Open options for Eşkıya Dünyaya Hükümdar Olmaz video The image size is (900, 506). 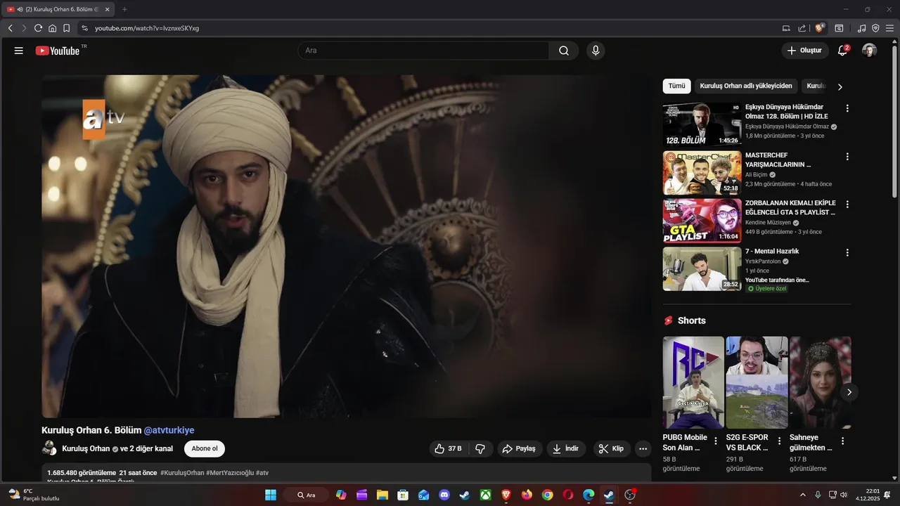click(x=847, y=108)
